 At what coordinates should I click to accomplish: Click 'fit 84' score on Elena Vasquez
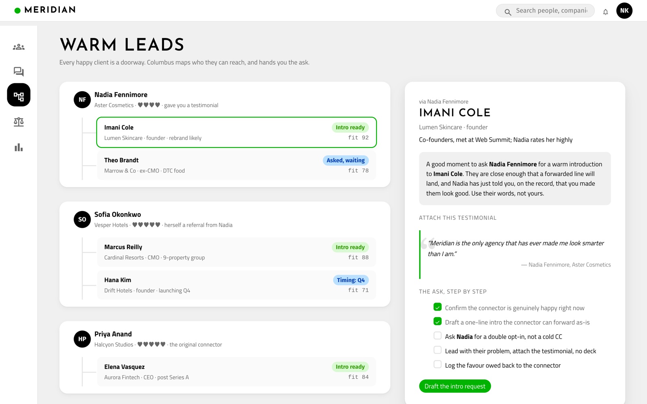click(358, 377)
